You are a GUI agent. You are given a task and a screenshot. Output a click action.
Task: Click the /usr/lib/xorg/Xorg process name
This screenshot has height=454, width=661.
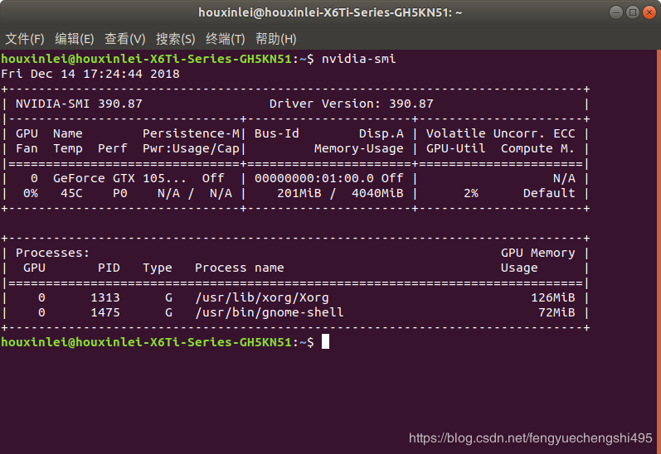(262, 297)
